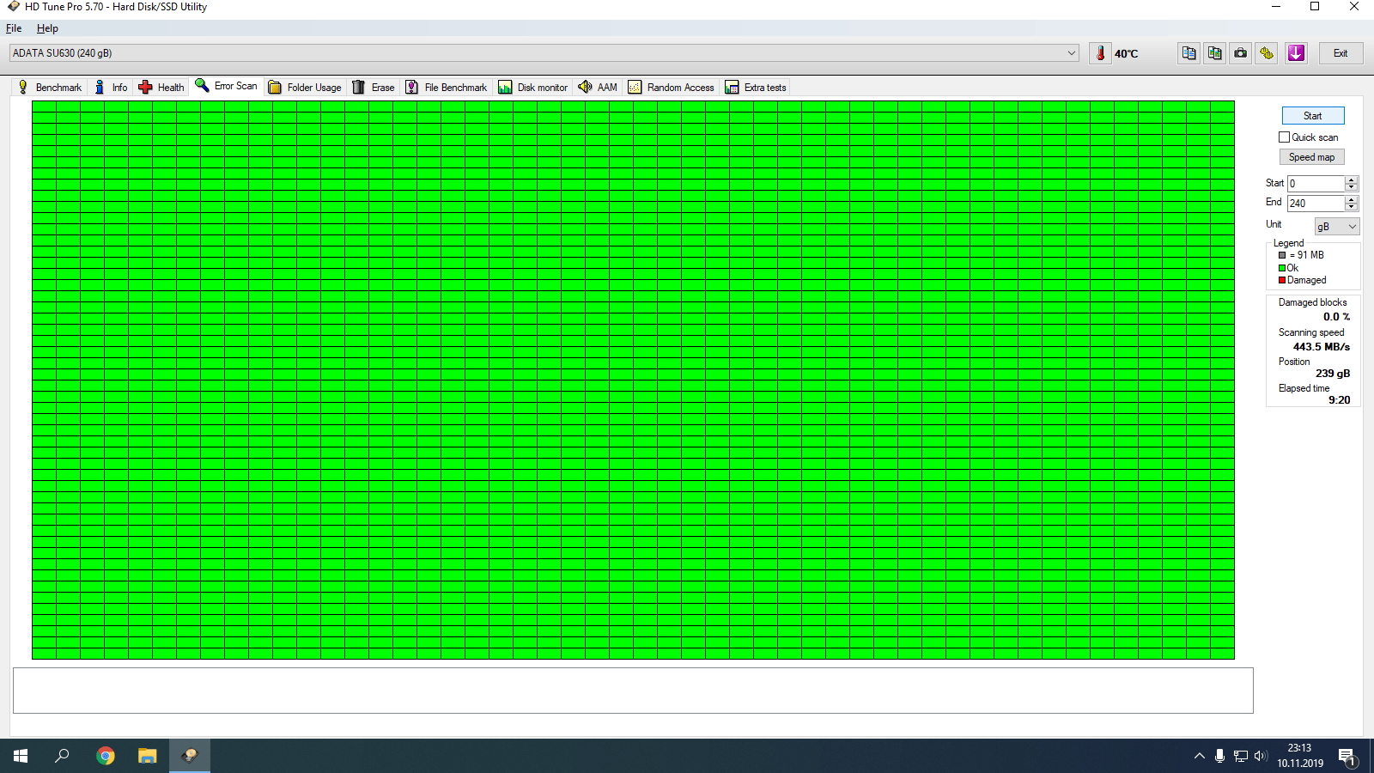
Task: Launch Google Chrome from the taskbar
Action: (106, 756)
